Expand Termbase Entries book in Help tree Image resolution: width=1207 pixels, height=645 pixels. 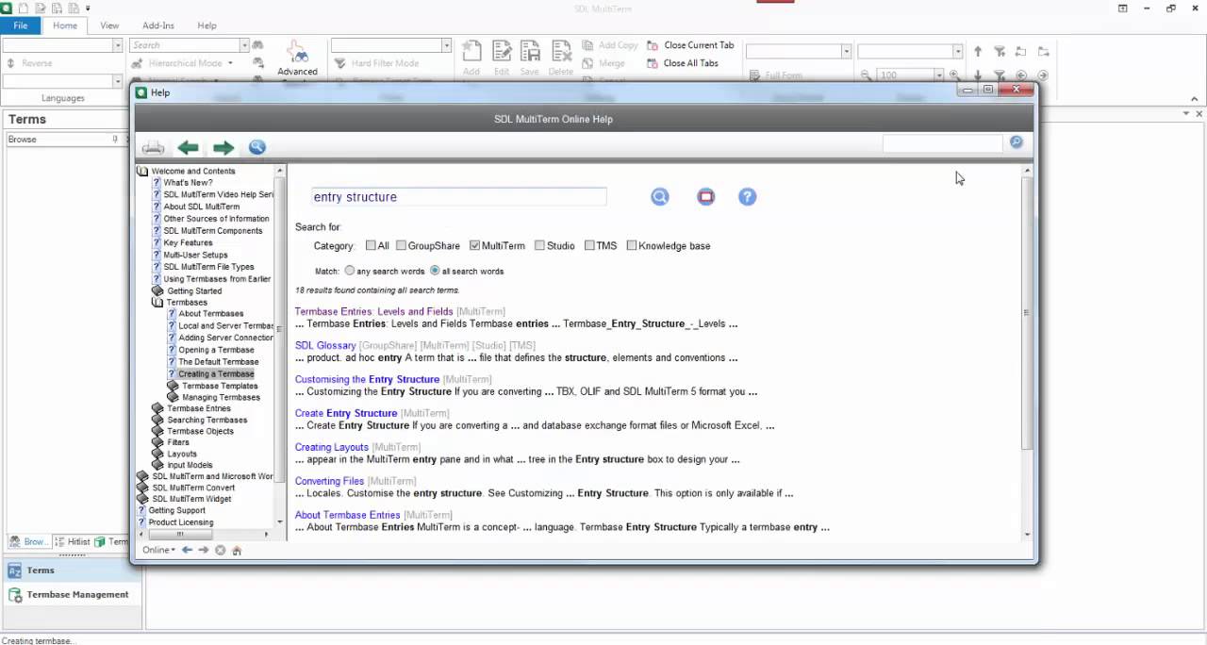[x=157, y=408]
